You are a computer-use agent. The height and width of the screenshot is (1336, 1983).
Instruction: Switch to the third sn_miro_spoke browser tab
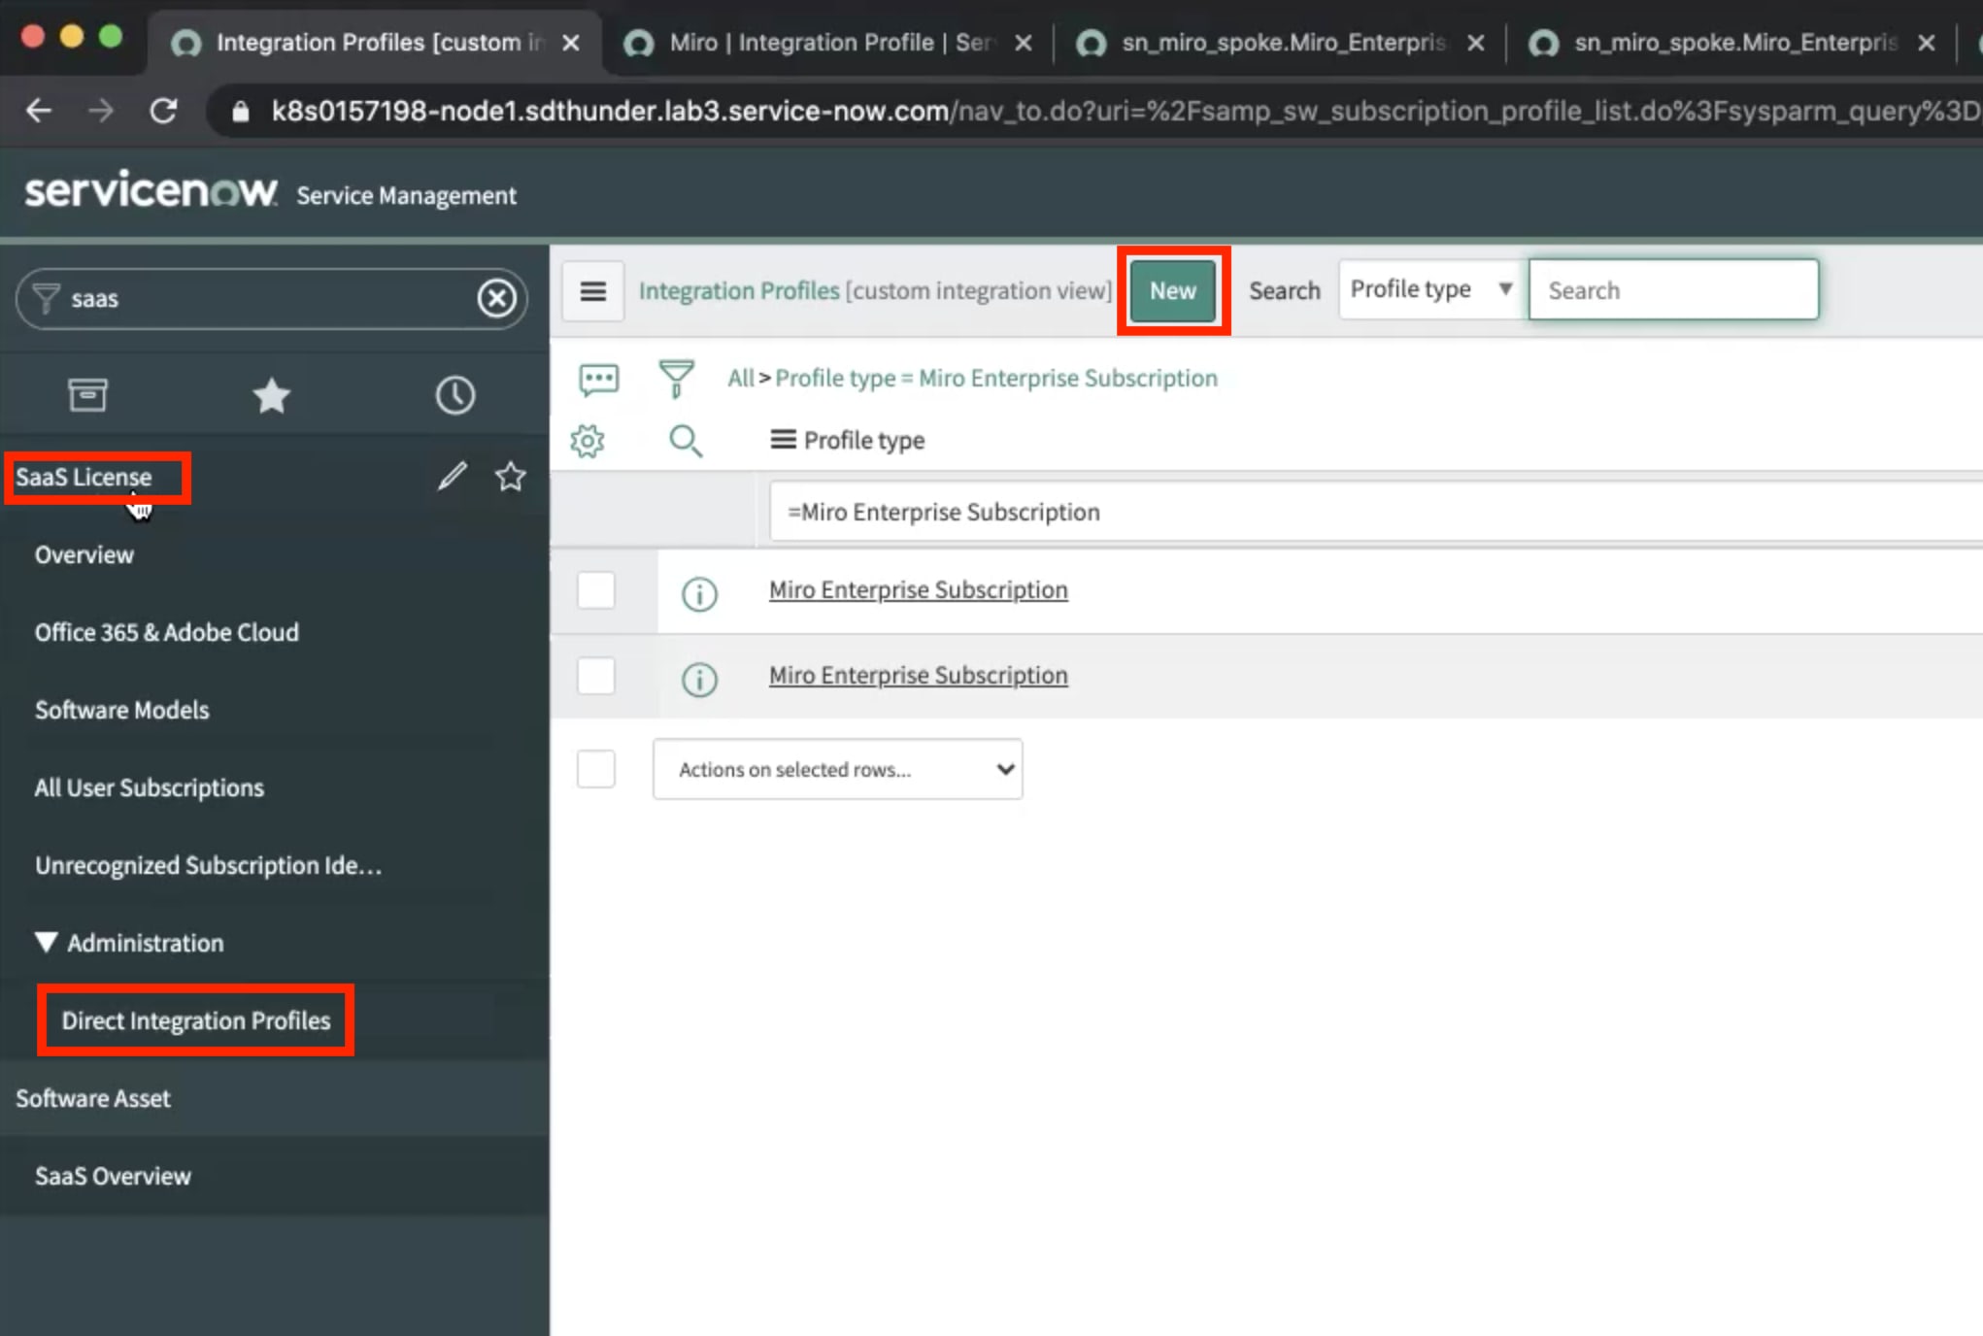coord(1282,43)
